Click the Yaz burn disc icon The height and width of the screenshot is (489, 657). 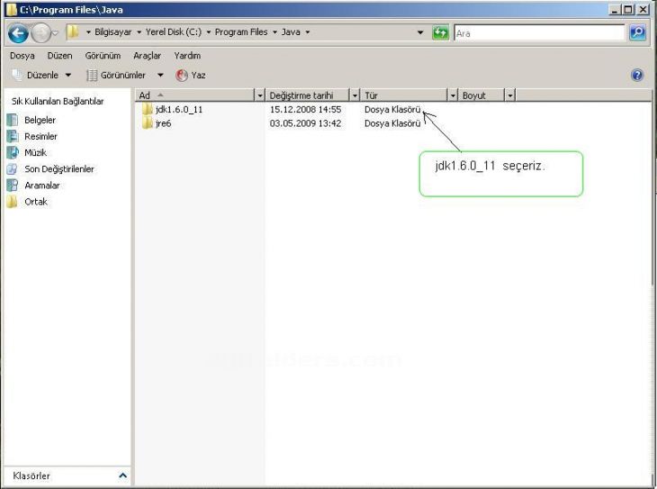point(182,75)
